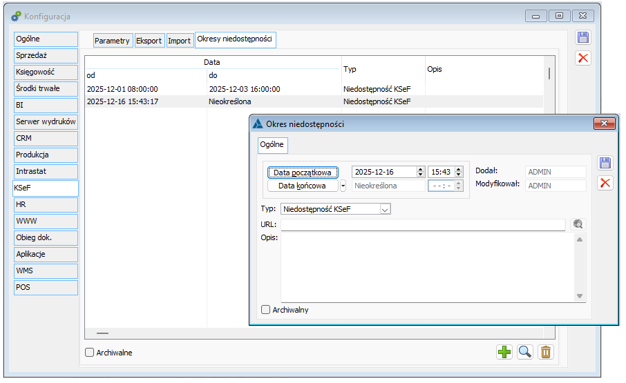626x383 pixels.
Task: Open the Sprzedaż configuration section
Action: point(46,56)
